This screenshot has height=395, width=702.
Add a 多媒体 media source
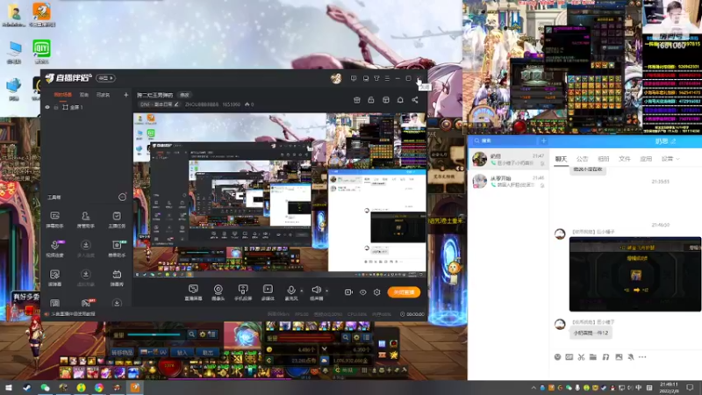coord(268,292)
